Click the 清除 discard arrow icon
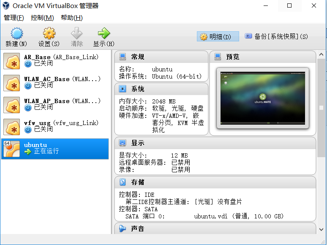Screen dimensions: 327x245 coord(76,33)
